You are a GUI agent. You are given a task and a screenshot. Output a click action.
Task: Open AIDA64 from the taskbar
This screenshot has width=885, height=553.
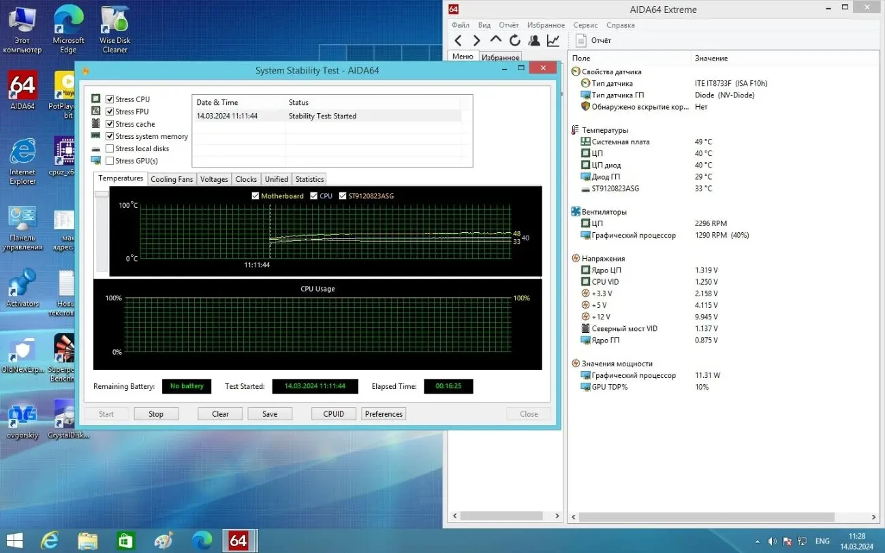[x=239, y=540]
